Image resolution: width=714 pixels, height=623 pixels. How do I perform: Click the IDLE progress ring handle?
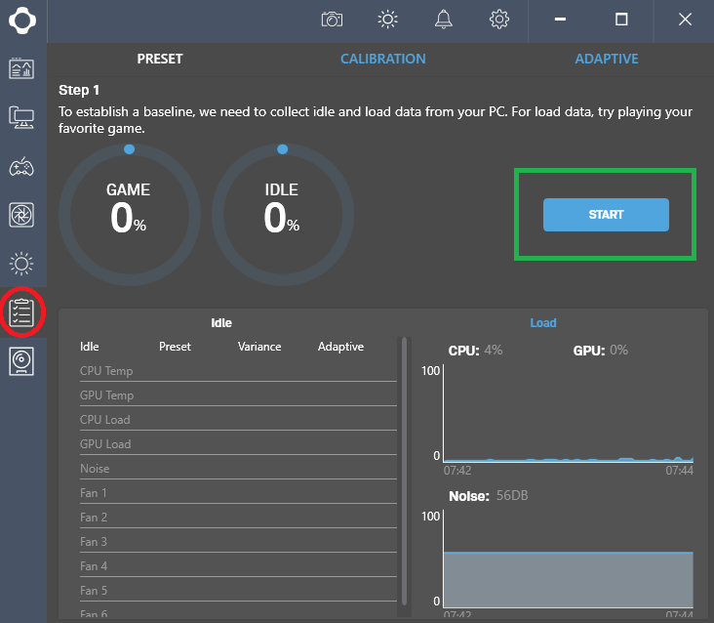coord(282,149)
